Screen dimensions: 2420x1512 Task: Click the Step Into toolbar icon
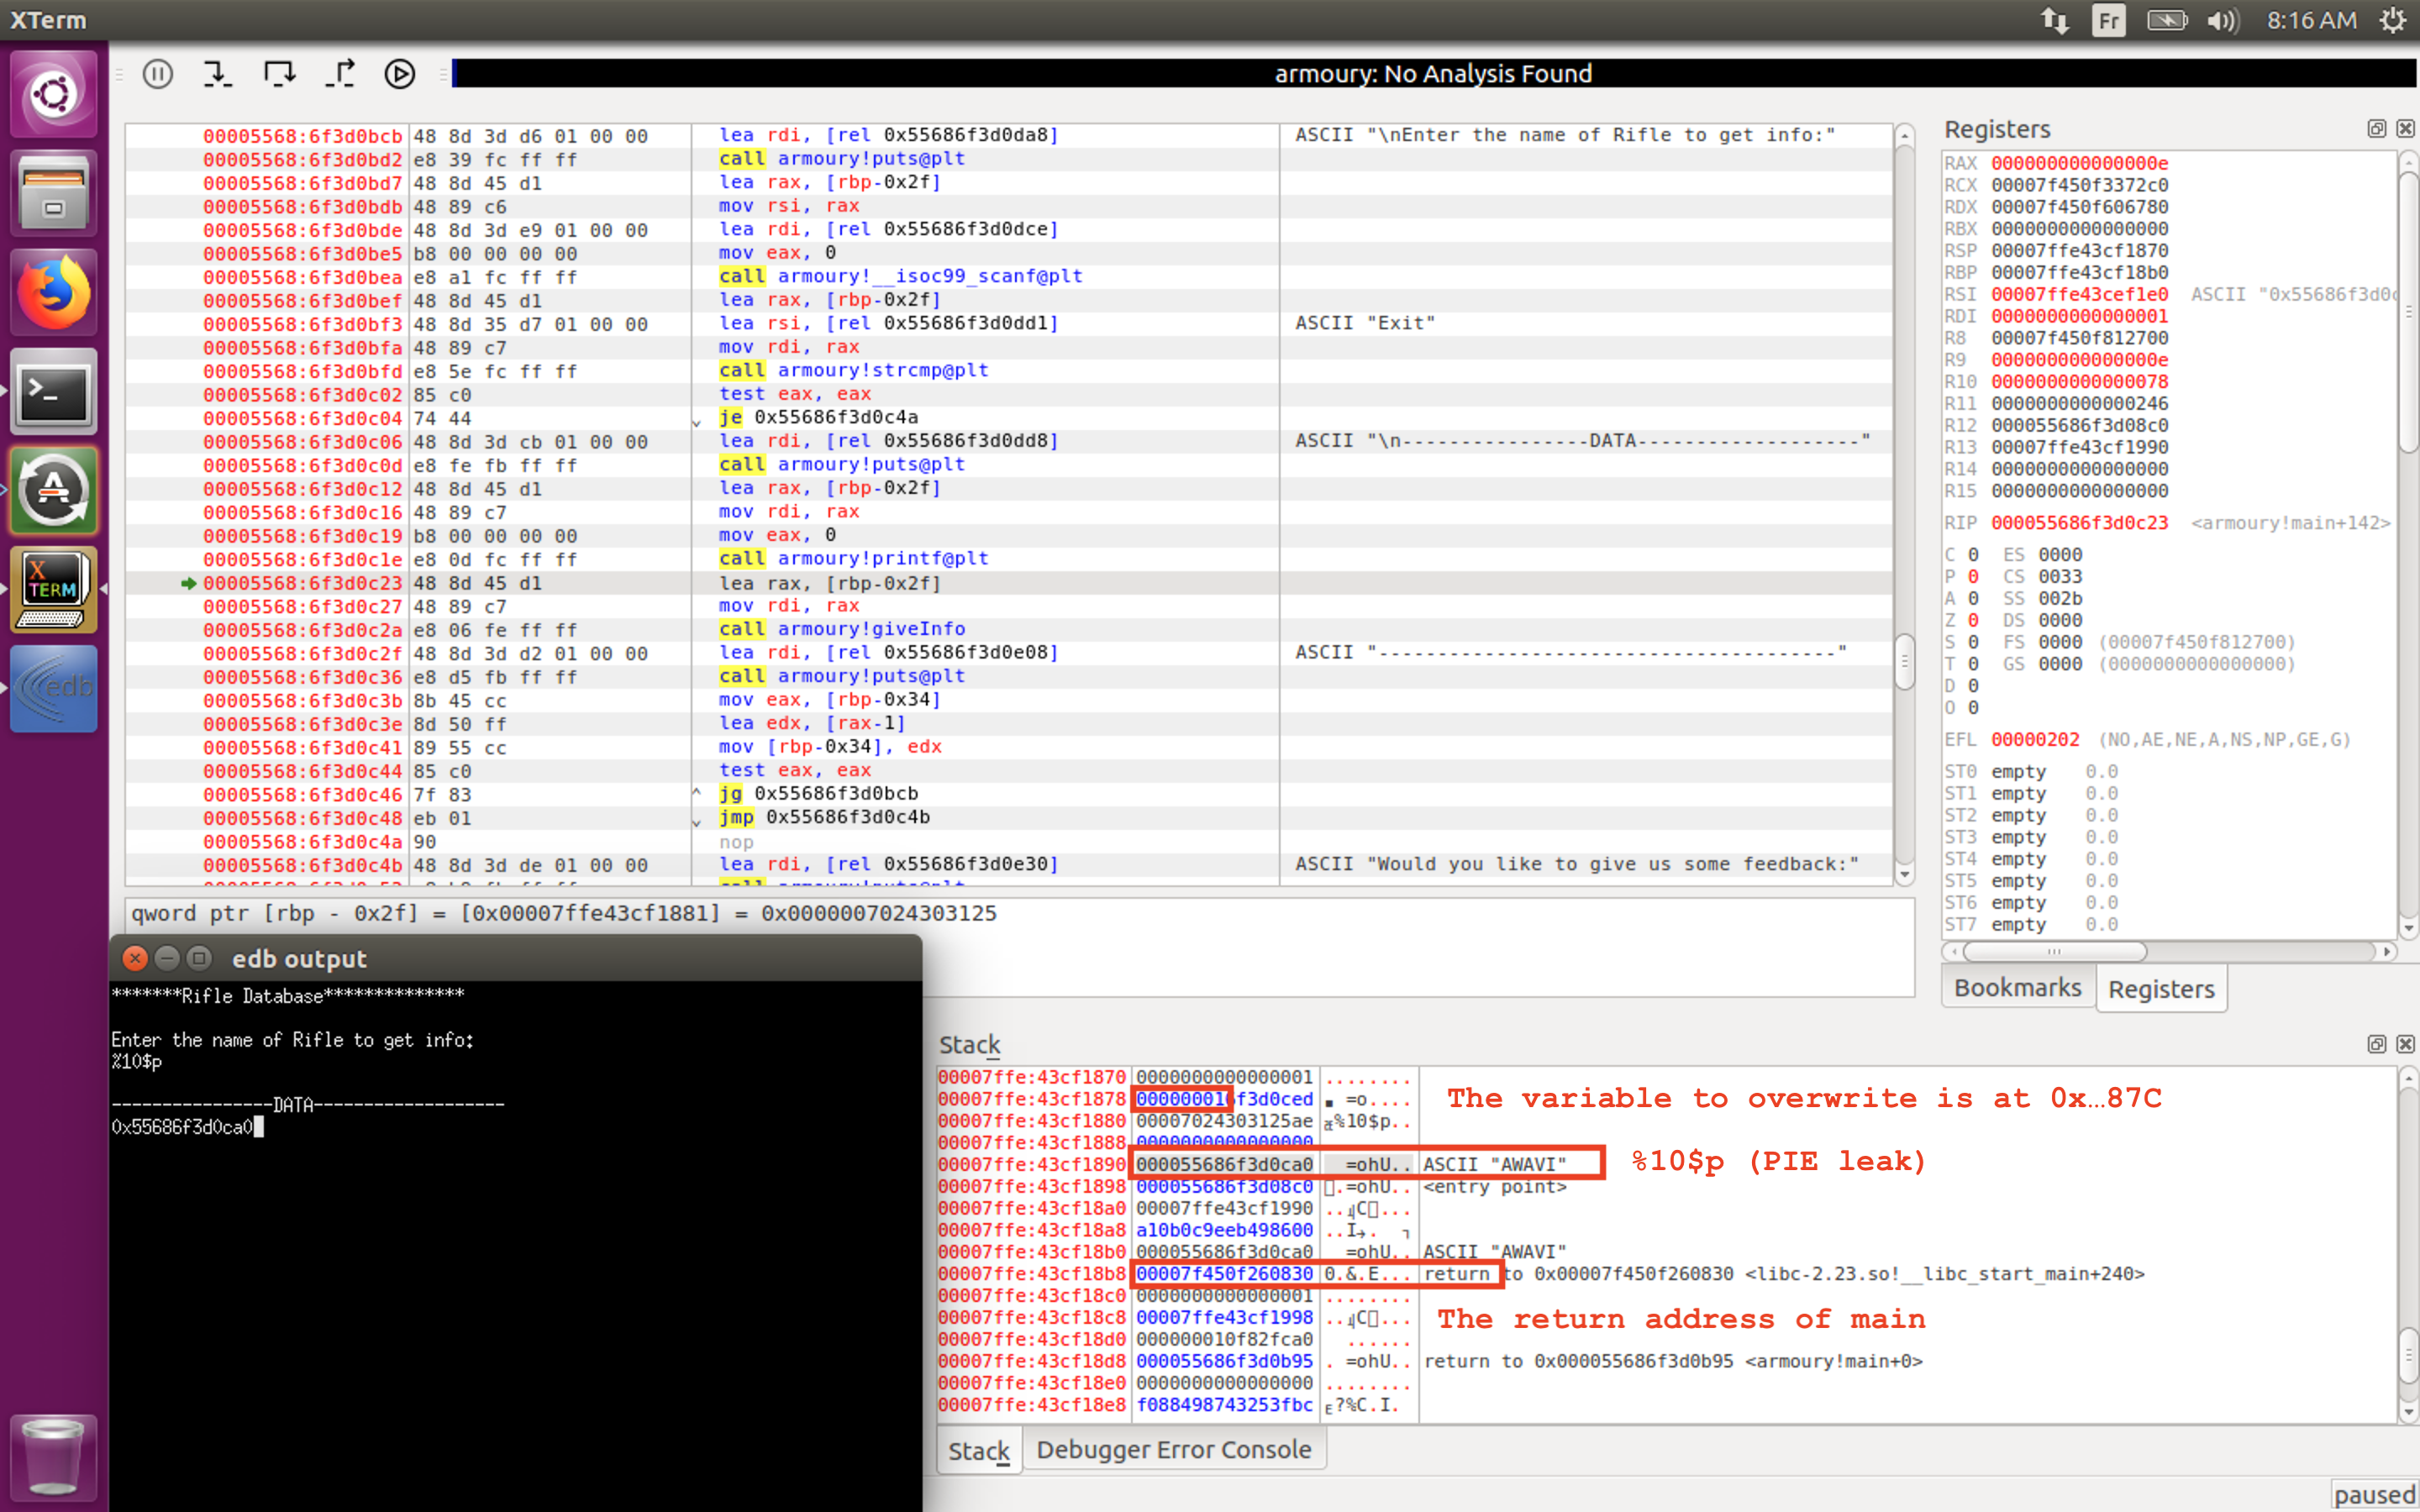tap(217, 74)
